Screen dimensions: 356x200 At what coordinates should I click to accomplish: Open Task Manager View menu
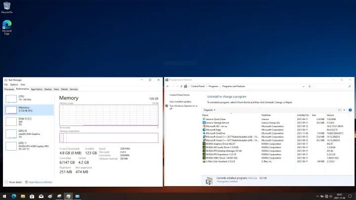23,84
